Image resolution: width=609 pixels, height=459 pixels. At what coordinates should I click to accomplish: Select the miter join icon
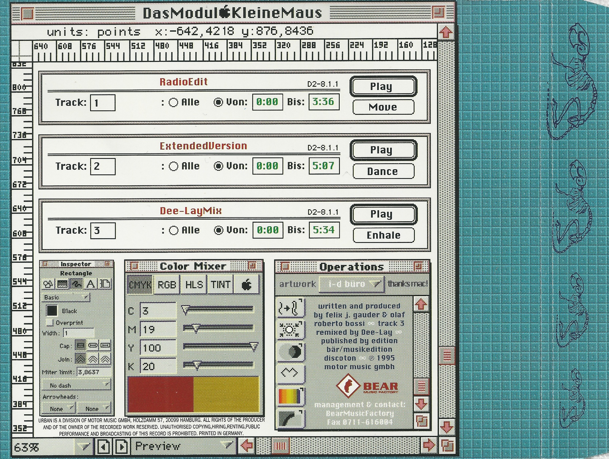pyautogui.click(x=81, y=359)
